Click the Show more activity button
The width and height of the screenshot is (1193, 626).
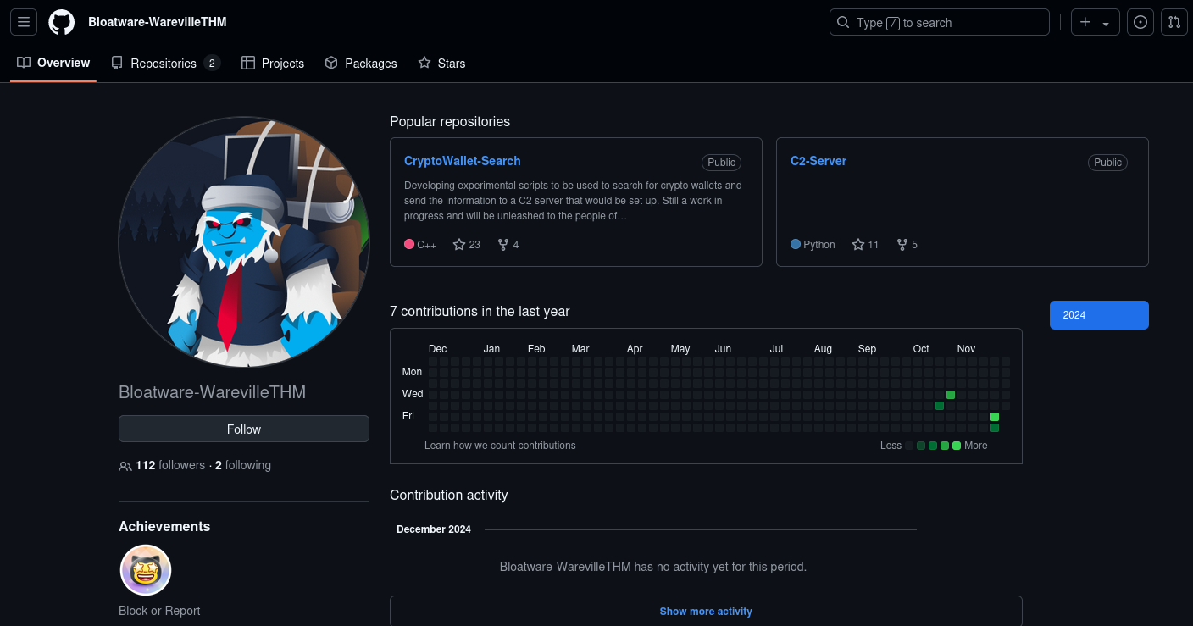tap(706, 611)
